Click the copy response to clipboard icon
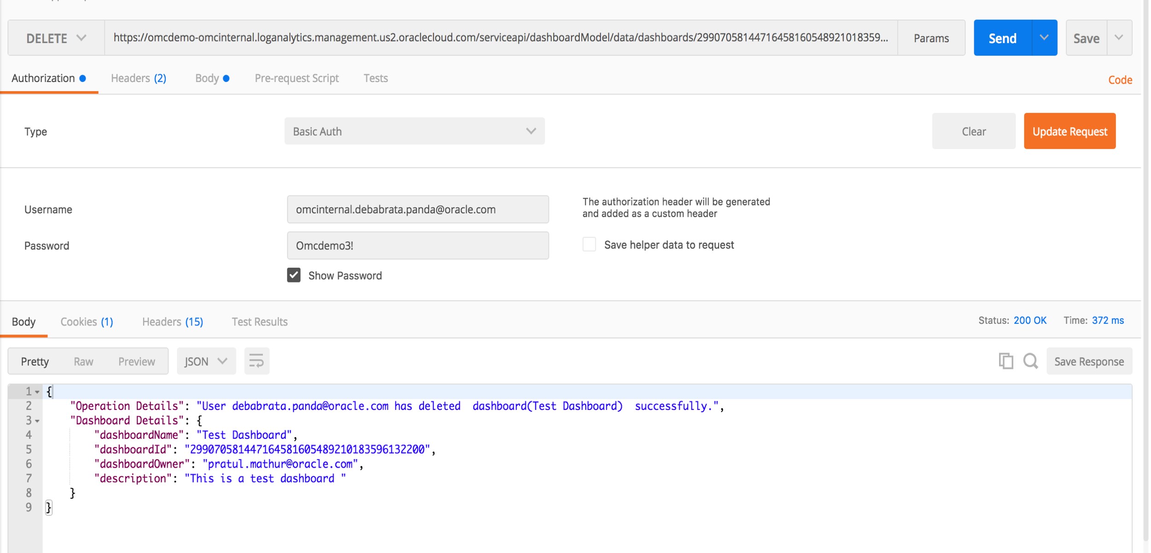Viewport: 1151px width, 553px height. 1006,361
